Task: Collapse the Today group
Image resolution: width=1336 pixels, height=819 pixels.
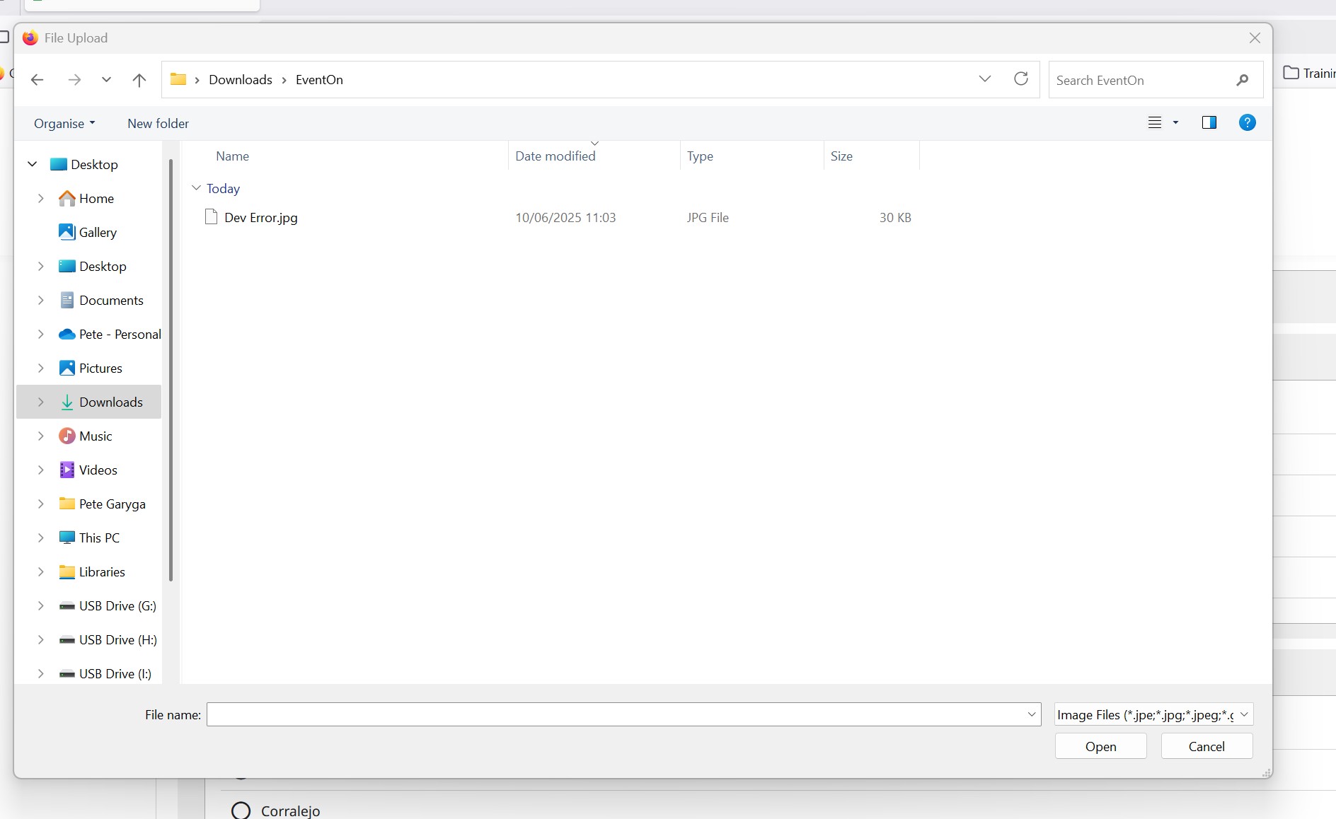Action: [197, 189]
